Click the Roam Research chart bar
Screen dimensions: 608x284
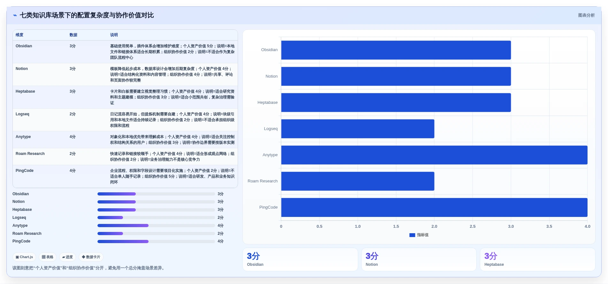pos(358,181)
